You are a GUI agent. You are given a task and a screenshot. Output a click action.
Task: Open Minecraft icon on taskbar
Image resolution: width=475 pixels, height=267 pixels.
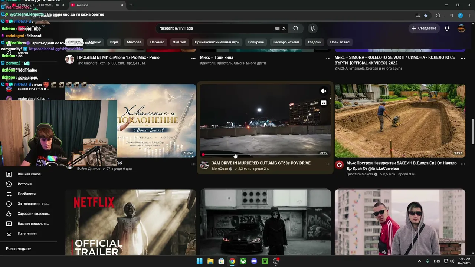(265, 261)
